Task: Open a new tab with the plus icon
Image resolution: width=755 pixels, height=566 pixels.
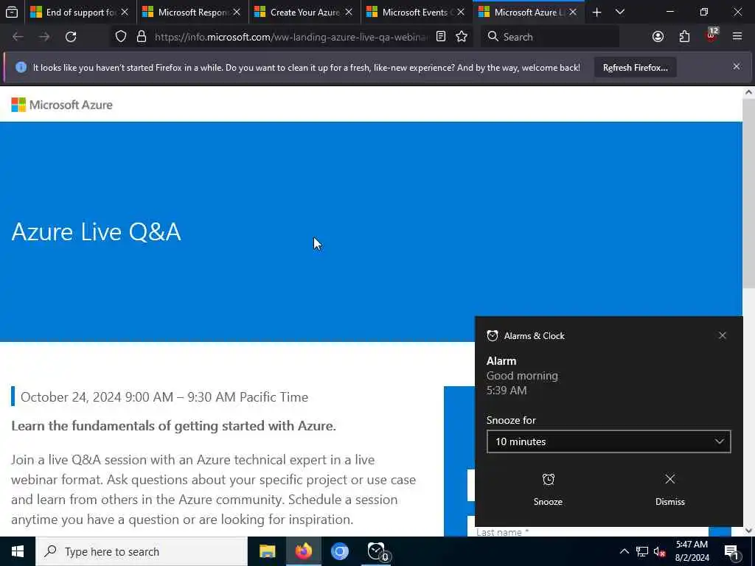Action: (596, 12)
